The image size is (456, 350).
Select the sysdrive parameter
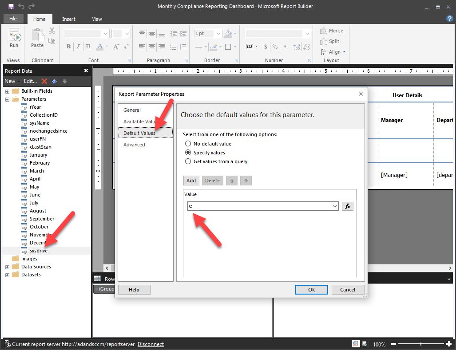click(x=38, y=251)
